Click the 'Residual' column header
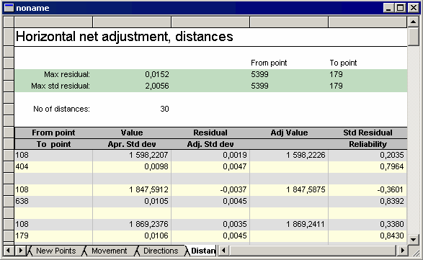The height and width of the screenshot is (260, 423). click(210, 133)
